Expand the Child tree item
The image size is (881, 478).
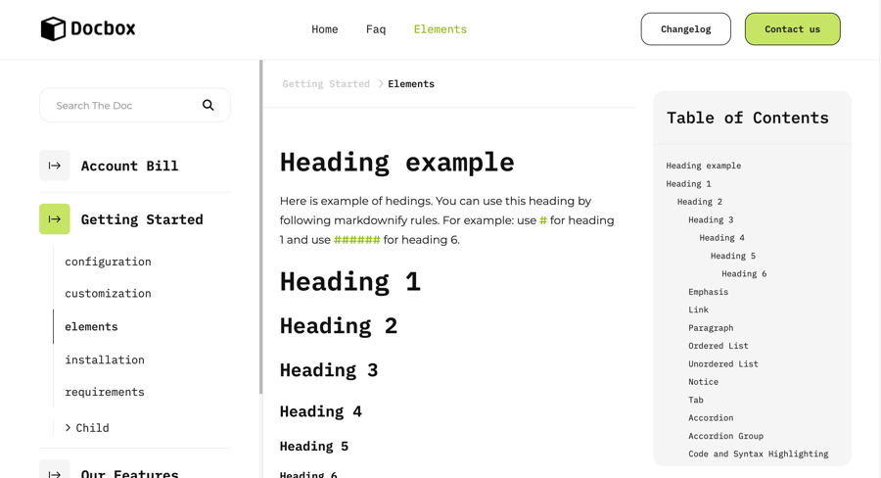click(x=69, y=428)
